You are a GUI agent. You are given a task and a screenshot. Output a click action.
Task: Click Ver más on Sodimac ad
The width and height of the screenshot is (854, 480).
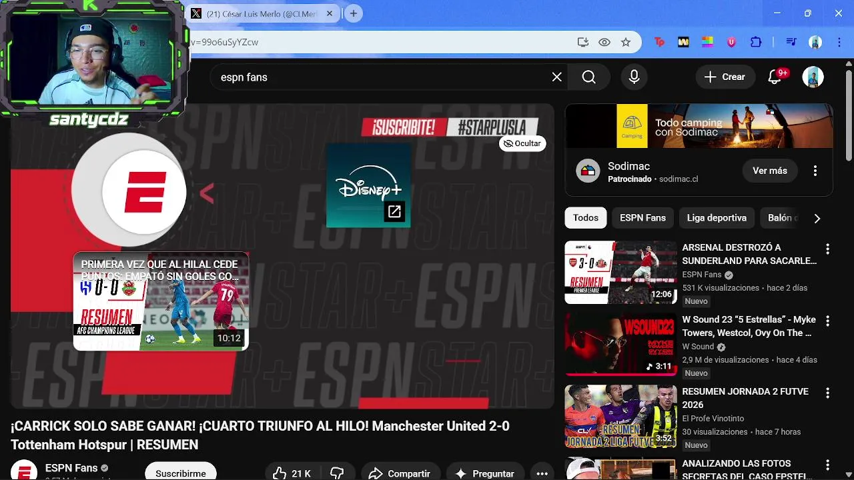pos(770,171)
